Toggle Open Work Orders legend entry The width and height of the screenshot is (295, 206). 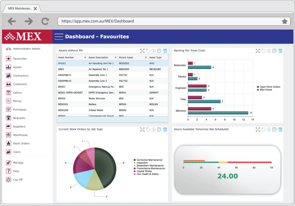click(x=269, y=87)
